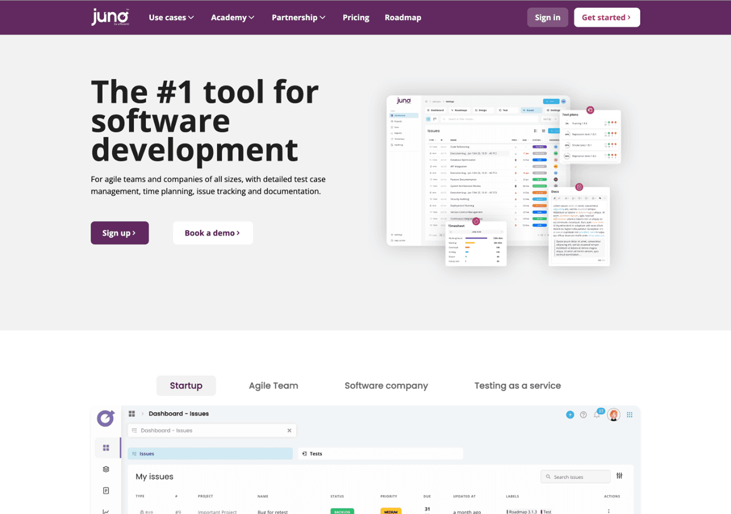Close the Dashboard - Issues search chip

coord(289,430)
